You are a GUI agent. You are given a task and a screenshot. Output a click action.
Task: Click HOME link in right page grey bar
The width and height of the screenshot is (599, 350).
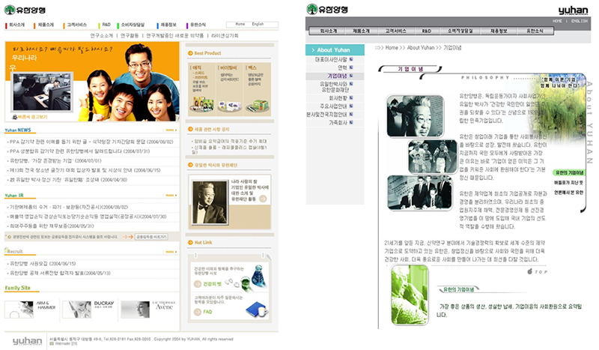tap(557, 21)
